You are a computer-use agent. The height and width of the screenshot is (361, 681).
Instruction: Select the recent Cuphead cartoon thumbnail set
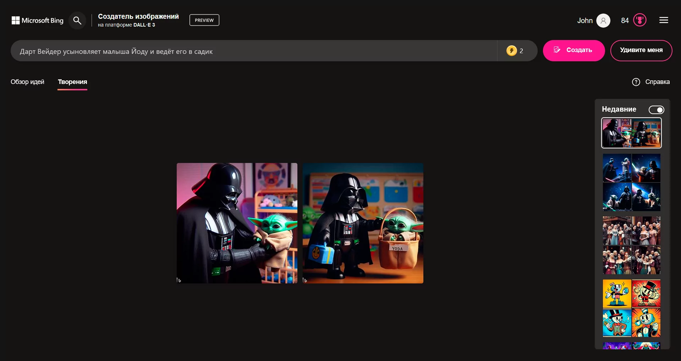point(631,308)
